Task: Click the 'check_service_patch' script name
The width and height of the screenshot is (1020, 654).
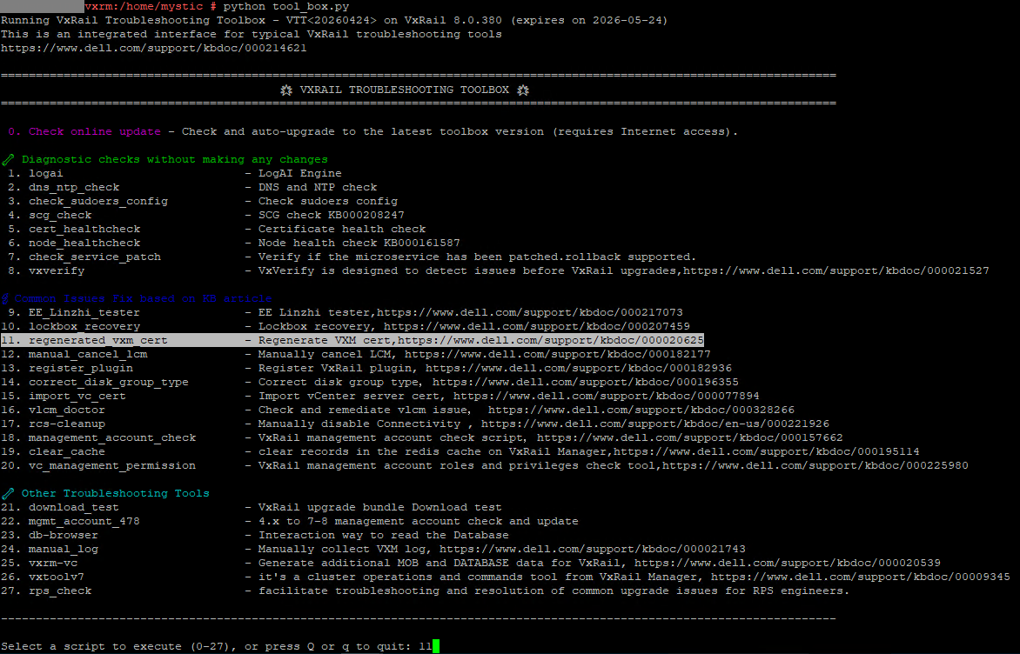Action: click(x=94, y=257)
